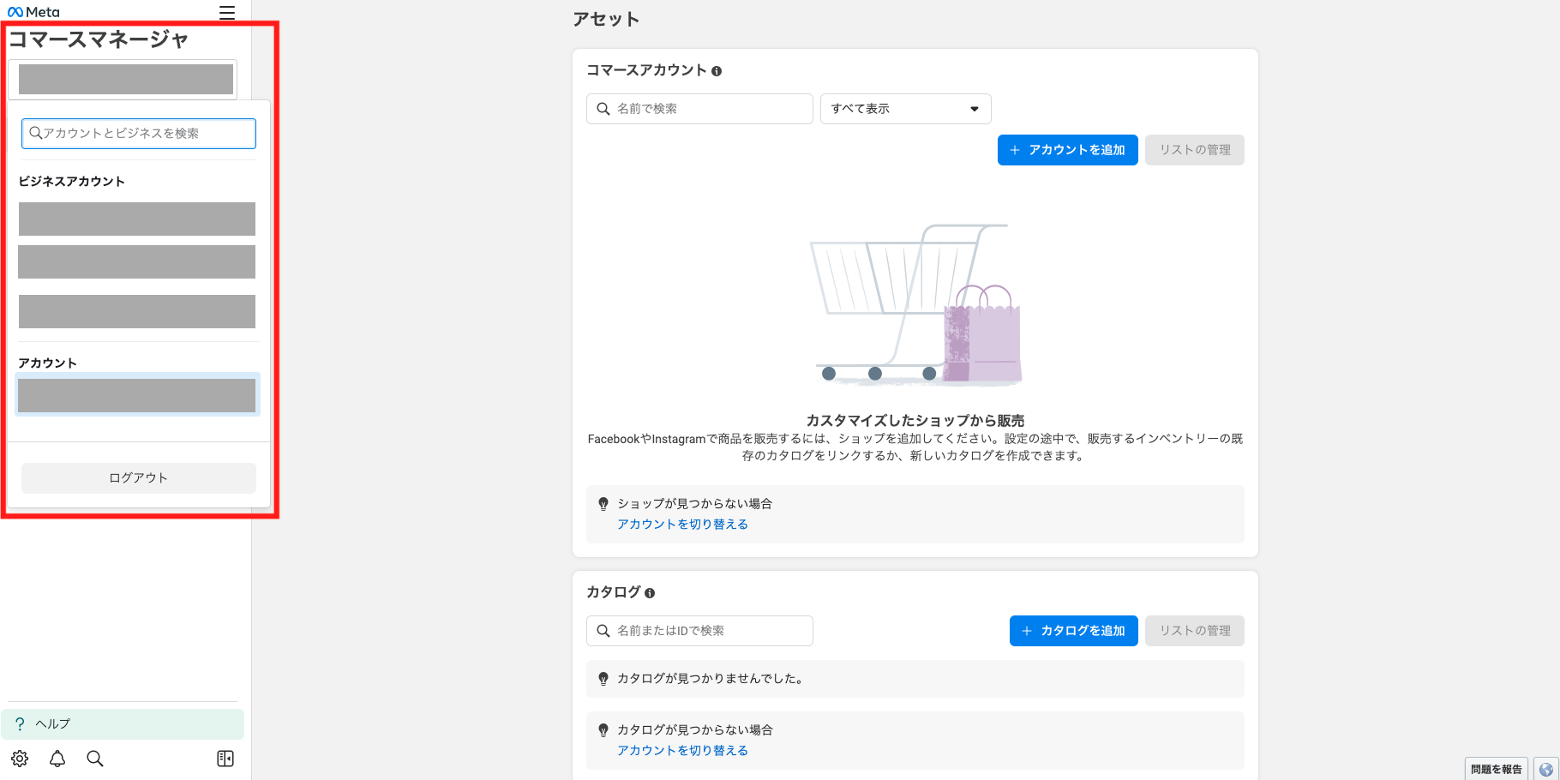Viewport: 1560px width, 780px height.
Task: Click the question mark icon beside ヘルプ
Action: click(x=20, y=724)
